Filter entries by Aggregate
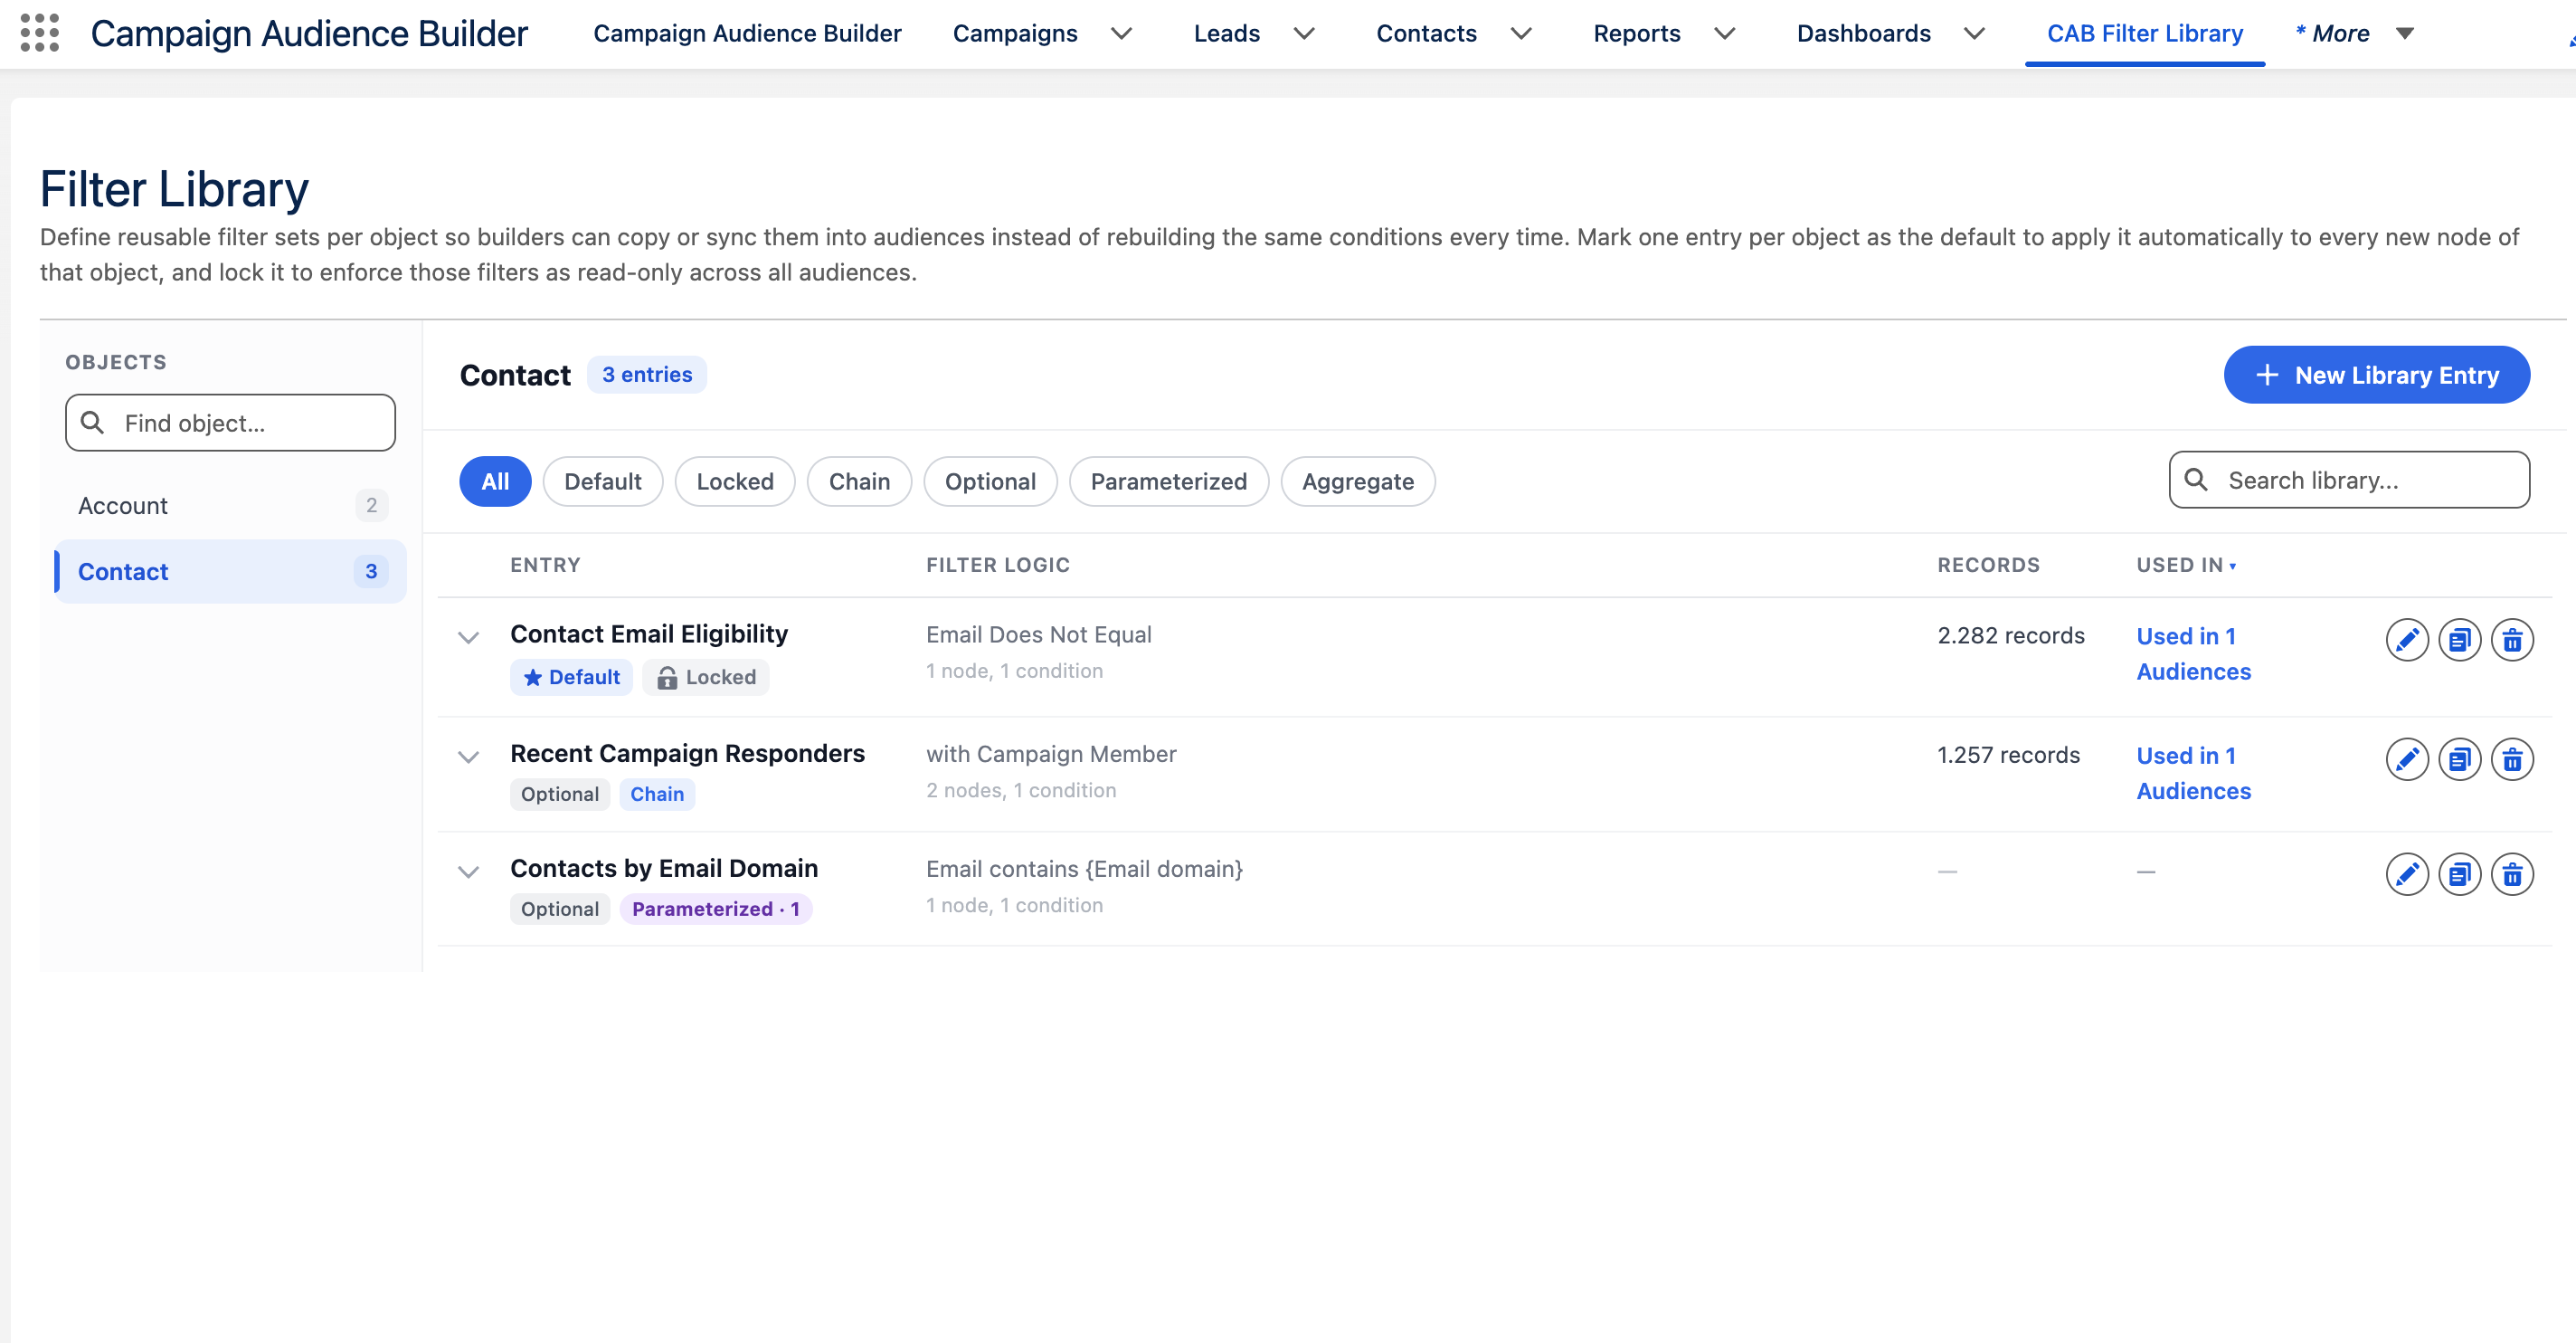This screenshot has height=1343, width=2576. coord(1357,481)
